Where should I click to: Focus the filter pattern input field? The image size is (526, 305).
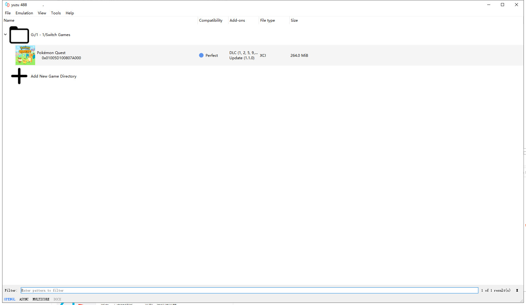(249, 290)
